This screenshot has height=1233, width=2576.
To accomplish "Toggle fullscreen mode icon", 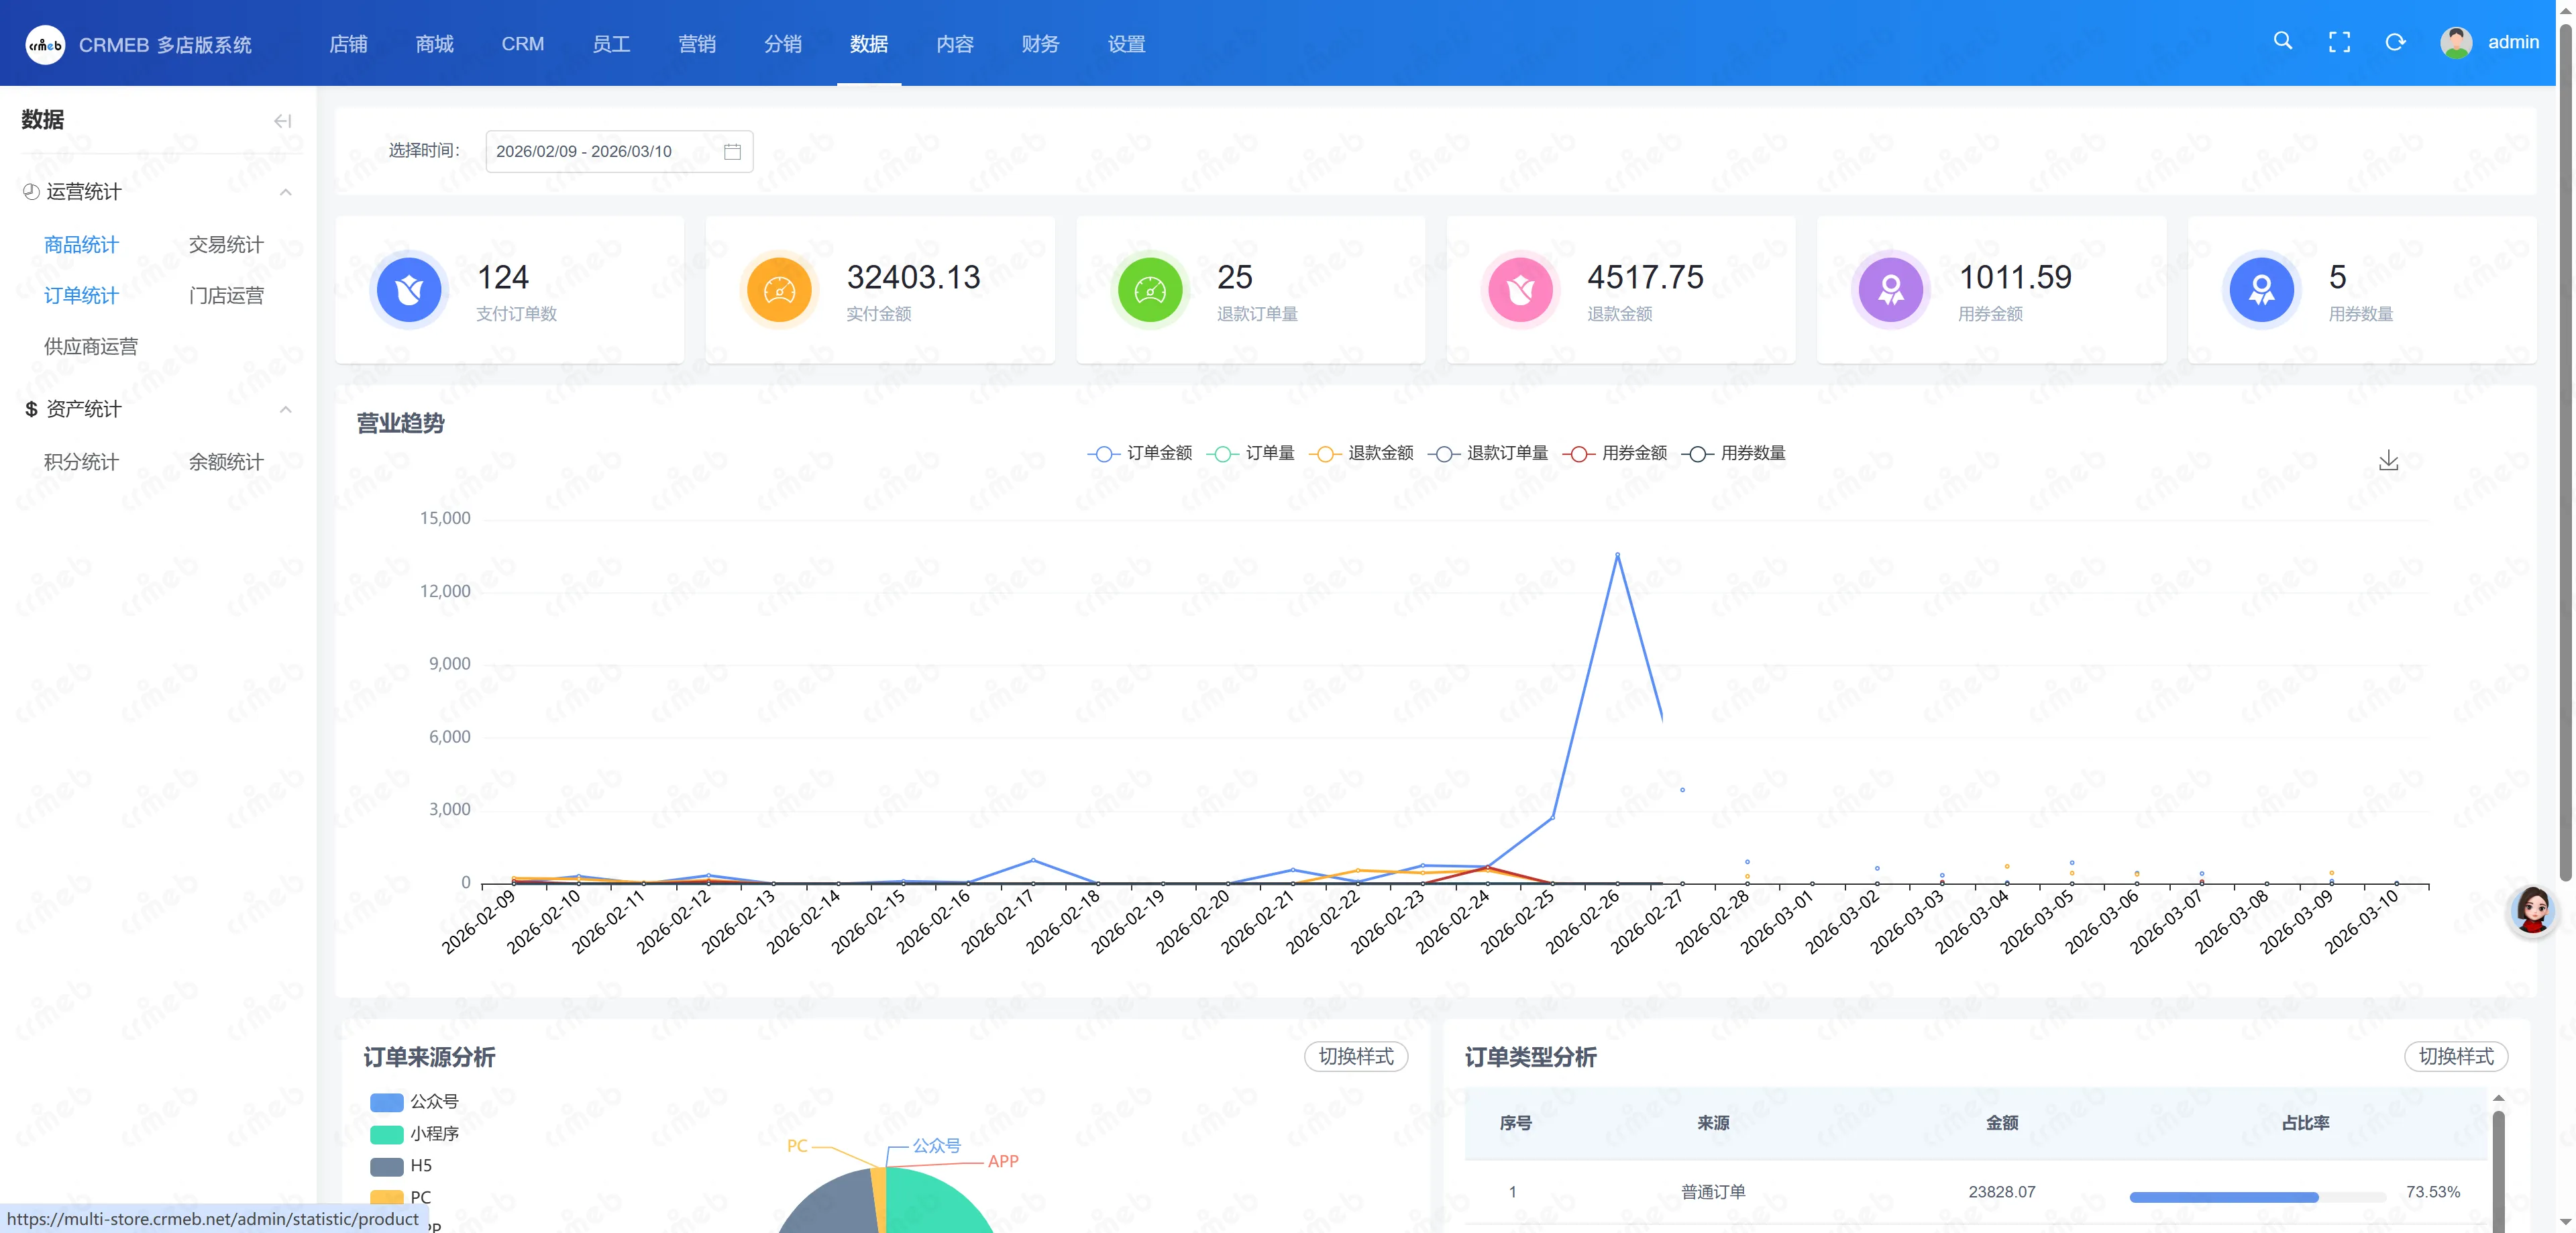I will pyautogui.click(x=2339, y=42).
